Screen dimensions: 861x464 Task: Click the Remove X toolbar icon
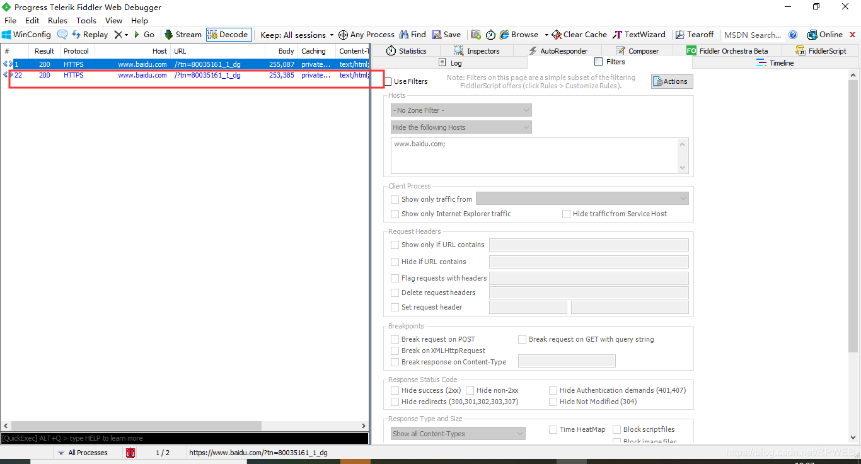point(118,35)
